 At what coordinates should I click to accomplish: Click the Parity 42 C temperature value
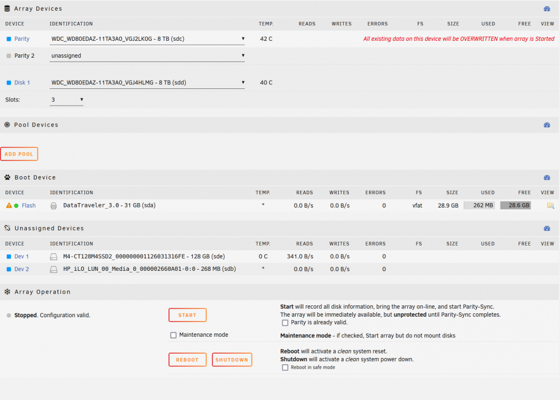click(x=266, y=39)
